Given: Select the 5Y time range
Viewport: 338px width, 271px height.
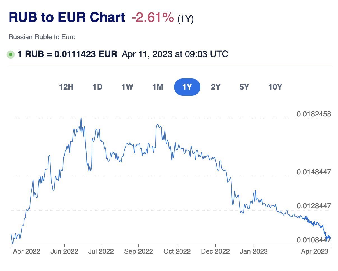Looking at the screenshot, I should point(244,87).
